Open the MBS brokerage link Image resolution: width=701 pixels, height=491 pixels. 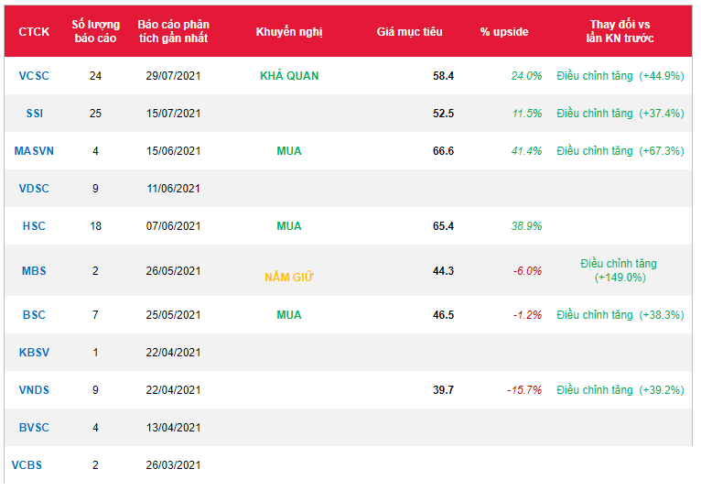click(34, 271)
